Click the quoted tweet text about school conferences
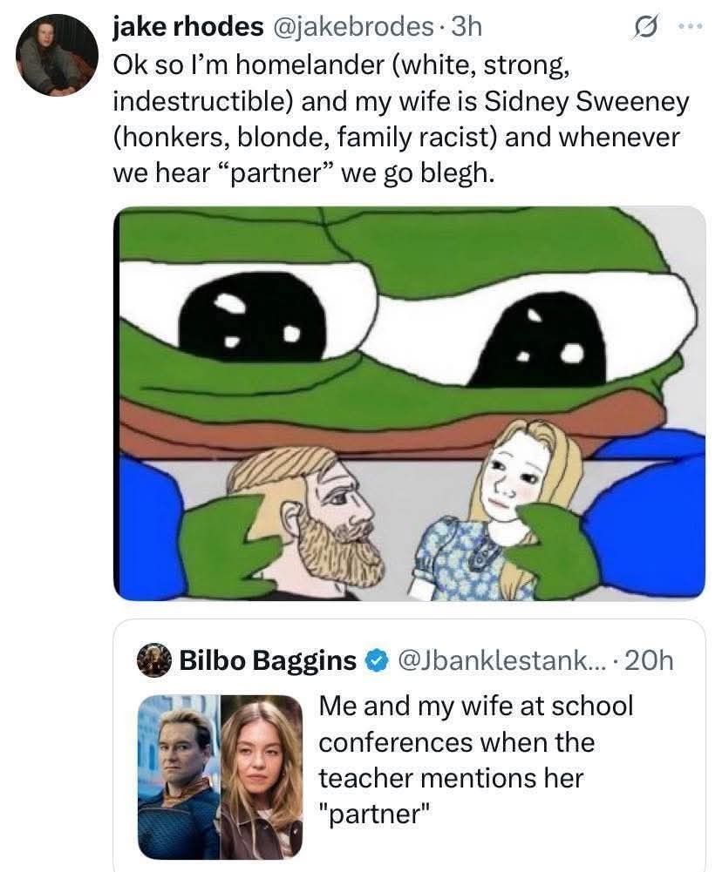Screen dimensions: 722x872 point(475,760)
